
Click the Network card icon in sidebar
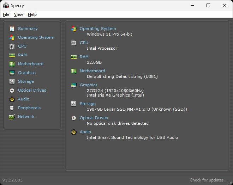12,117
